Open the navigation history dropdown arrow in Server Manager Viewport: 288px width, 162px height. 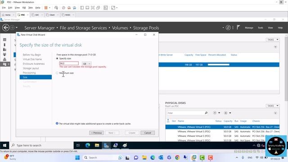click(17, 28)
